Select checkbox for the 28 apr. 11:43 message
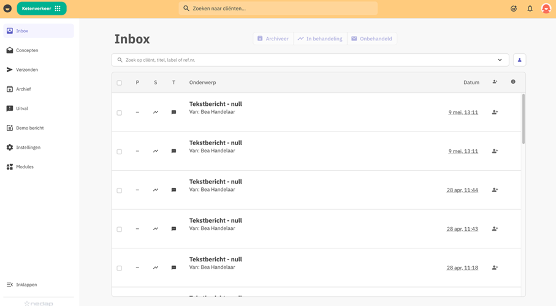This screenshot has width=556, height=306. (x=119, y=229)
